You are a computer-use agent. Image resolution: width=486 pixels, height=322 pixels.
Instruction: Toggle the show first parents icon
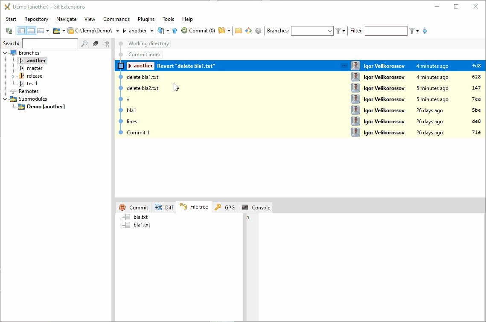click(x=425, y=31)
